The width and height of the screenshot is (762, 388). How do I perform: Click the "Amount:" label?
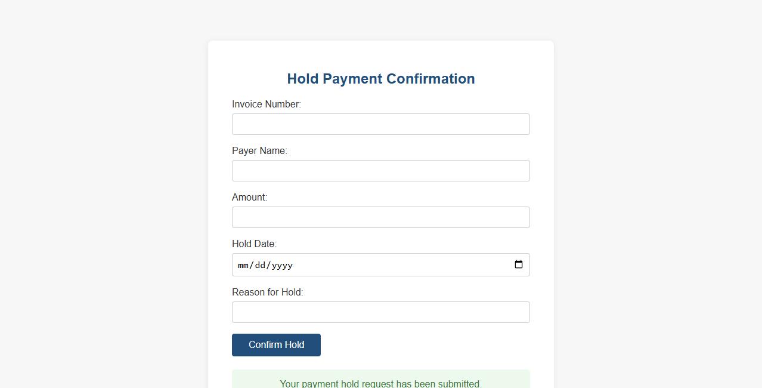point(249,197)
